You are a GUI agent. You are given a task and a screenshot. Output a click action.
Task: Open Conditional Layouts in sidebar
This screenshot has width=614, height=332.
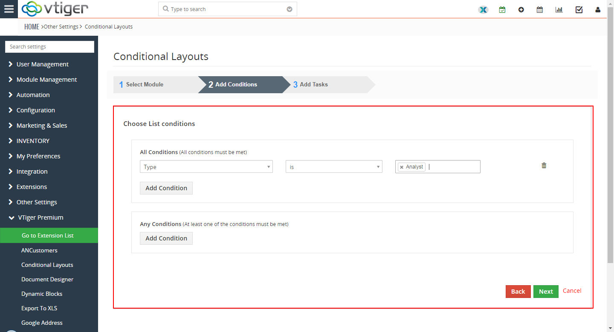click(x=47, y=265)
